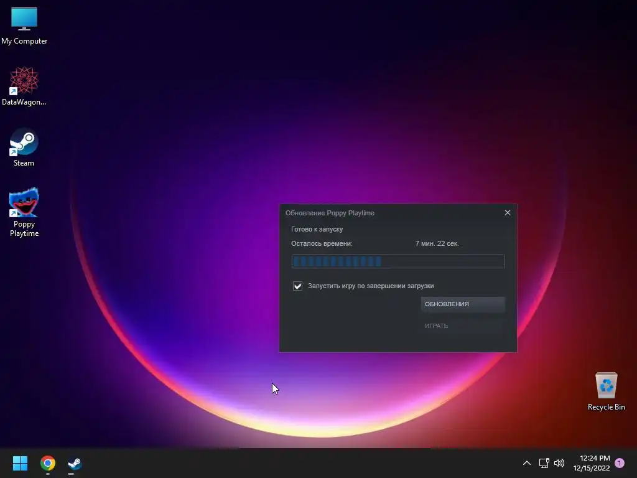Show hidden system tray icons
Screen dimensions: 637x478
526,463
